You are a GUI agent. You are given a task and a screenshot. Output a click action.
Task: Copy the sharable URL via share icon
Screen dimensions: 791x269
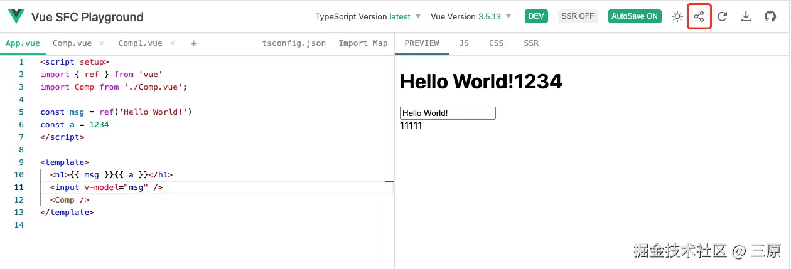point(699,16)
